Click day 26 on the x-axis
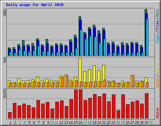This screenshot has width=161, height=126. [x=127, y=123]
